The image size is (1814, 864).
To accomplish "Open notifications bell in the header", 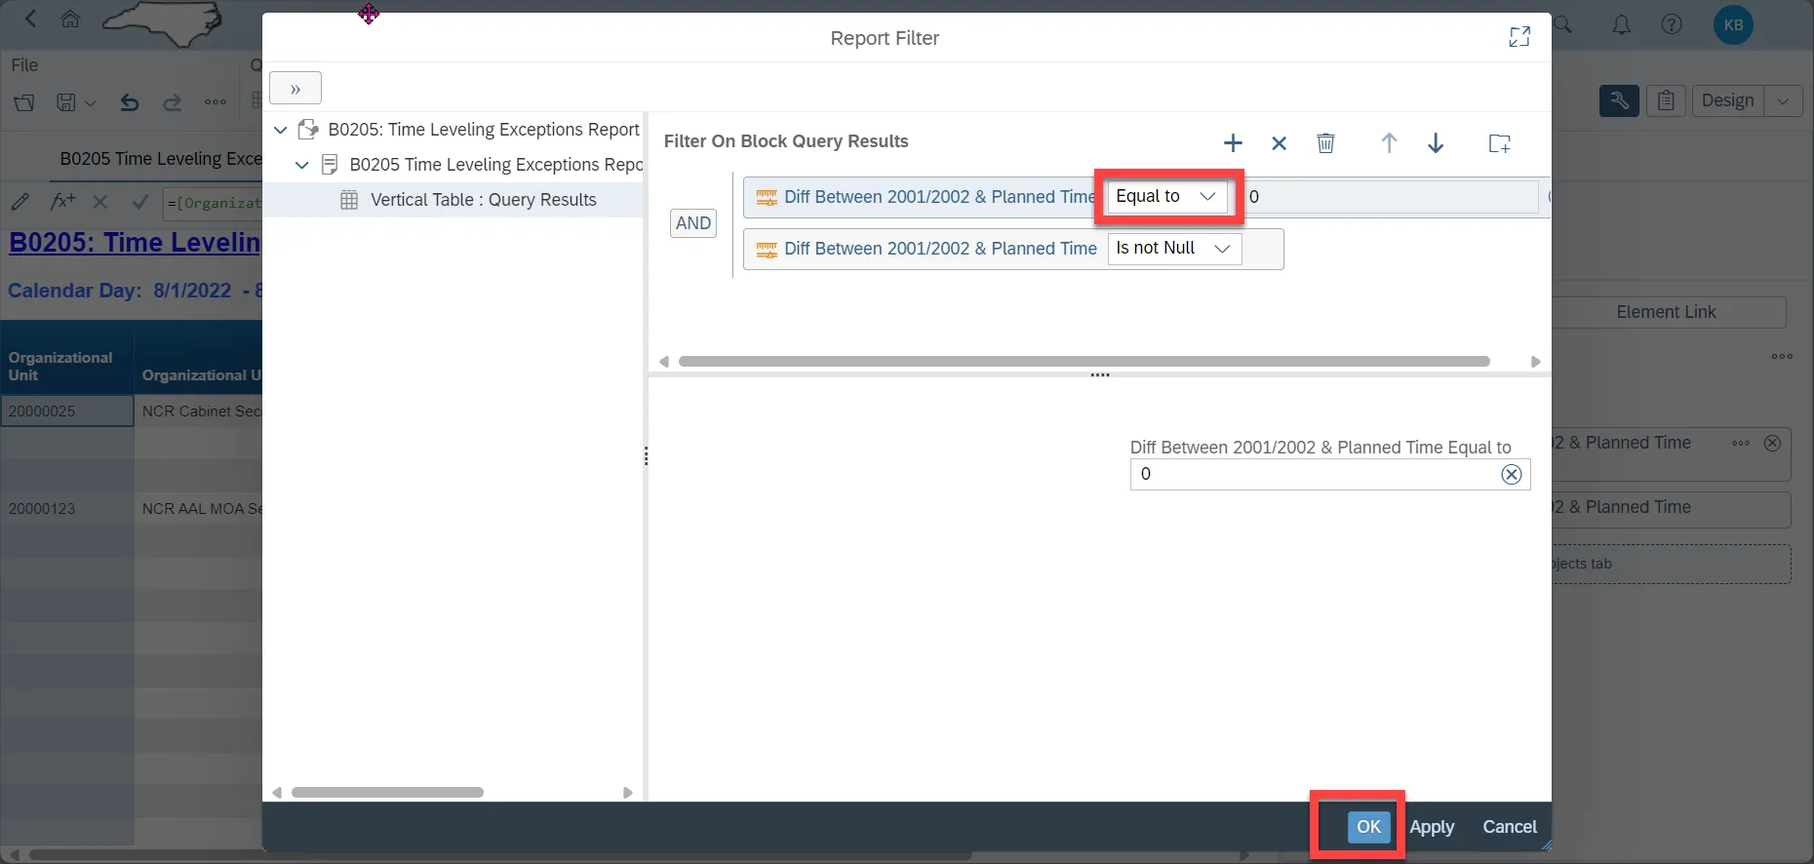I will 1621,25.
